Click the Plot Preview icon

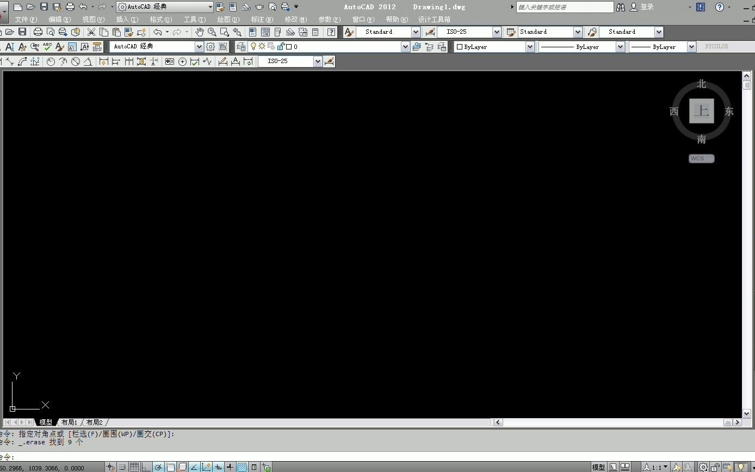[51, 32]
